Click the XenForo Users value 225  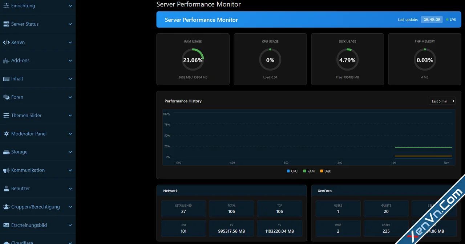(x=386, y=231)
